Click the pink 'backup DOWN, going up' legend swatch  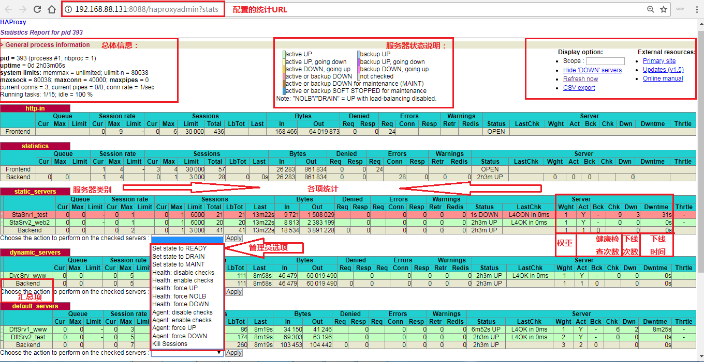(358, 69)
